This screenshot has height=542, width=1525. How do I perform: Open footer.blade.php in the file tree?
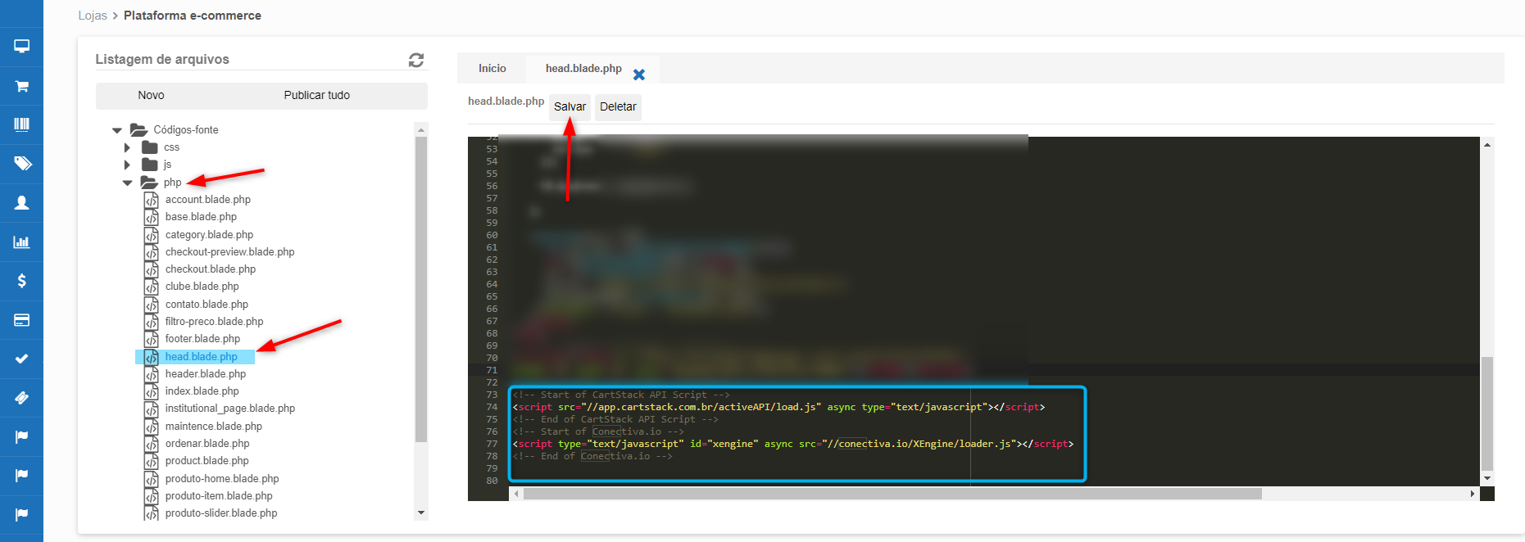coord(202,339)
